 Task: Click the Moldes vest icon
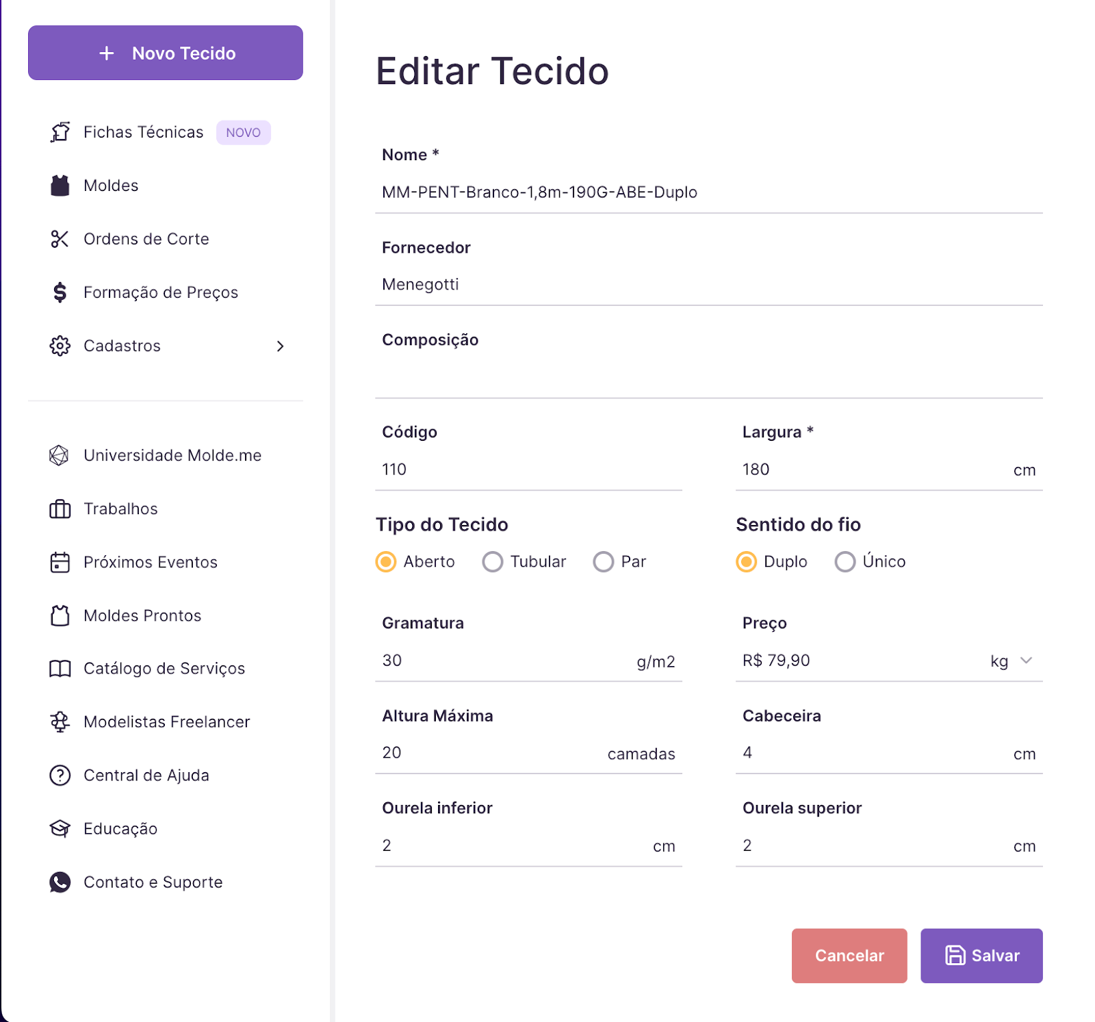[x=60, y=186]
